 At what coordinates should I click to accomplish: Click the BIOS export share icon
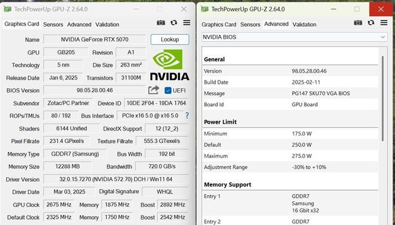pyautogui.click(x=154, y=90)
